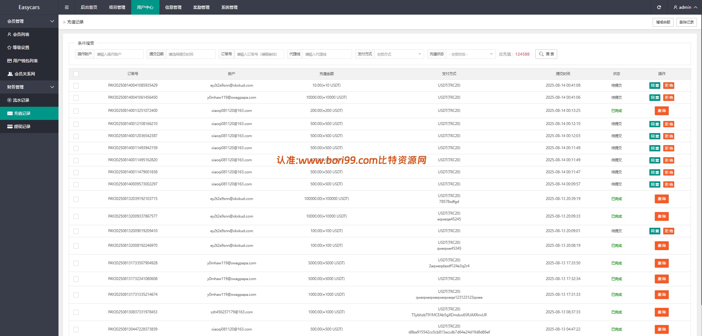Click the 等级设置 star icon

(10, 48)
